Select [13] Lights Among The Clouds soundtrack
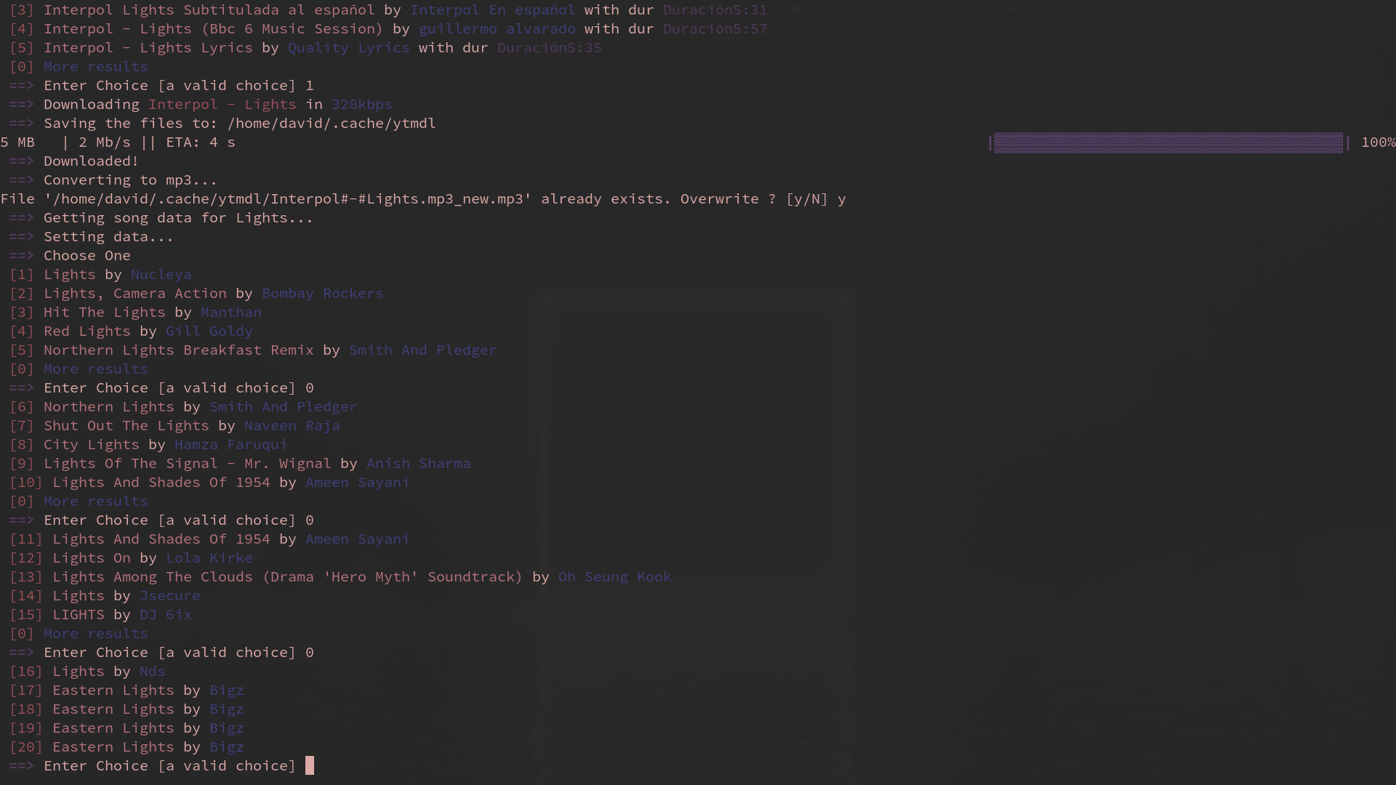1396x785 pixels. [342, 576]
